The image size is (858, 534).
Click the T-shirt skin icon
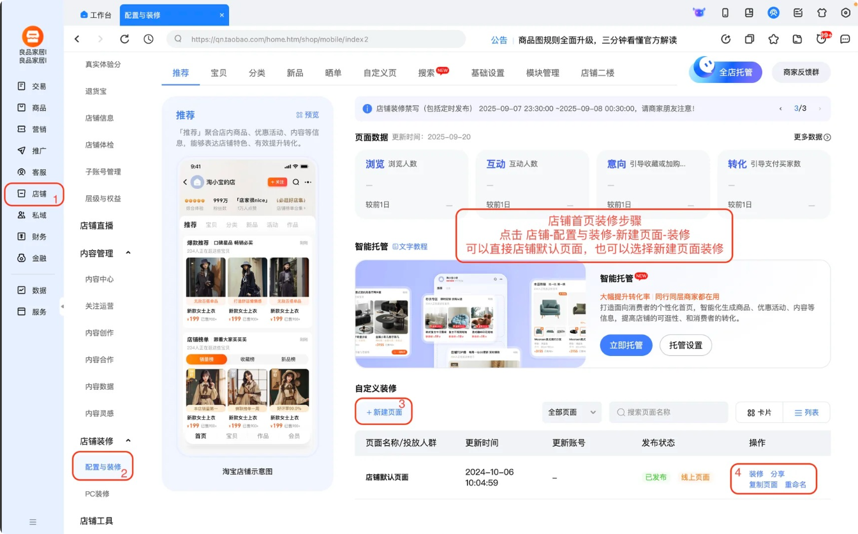pos(822,13)
